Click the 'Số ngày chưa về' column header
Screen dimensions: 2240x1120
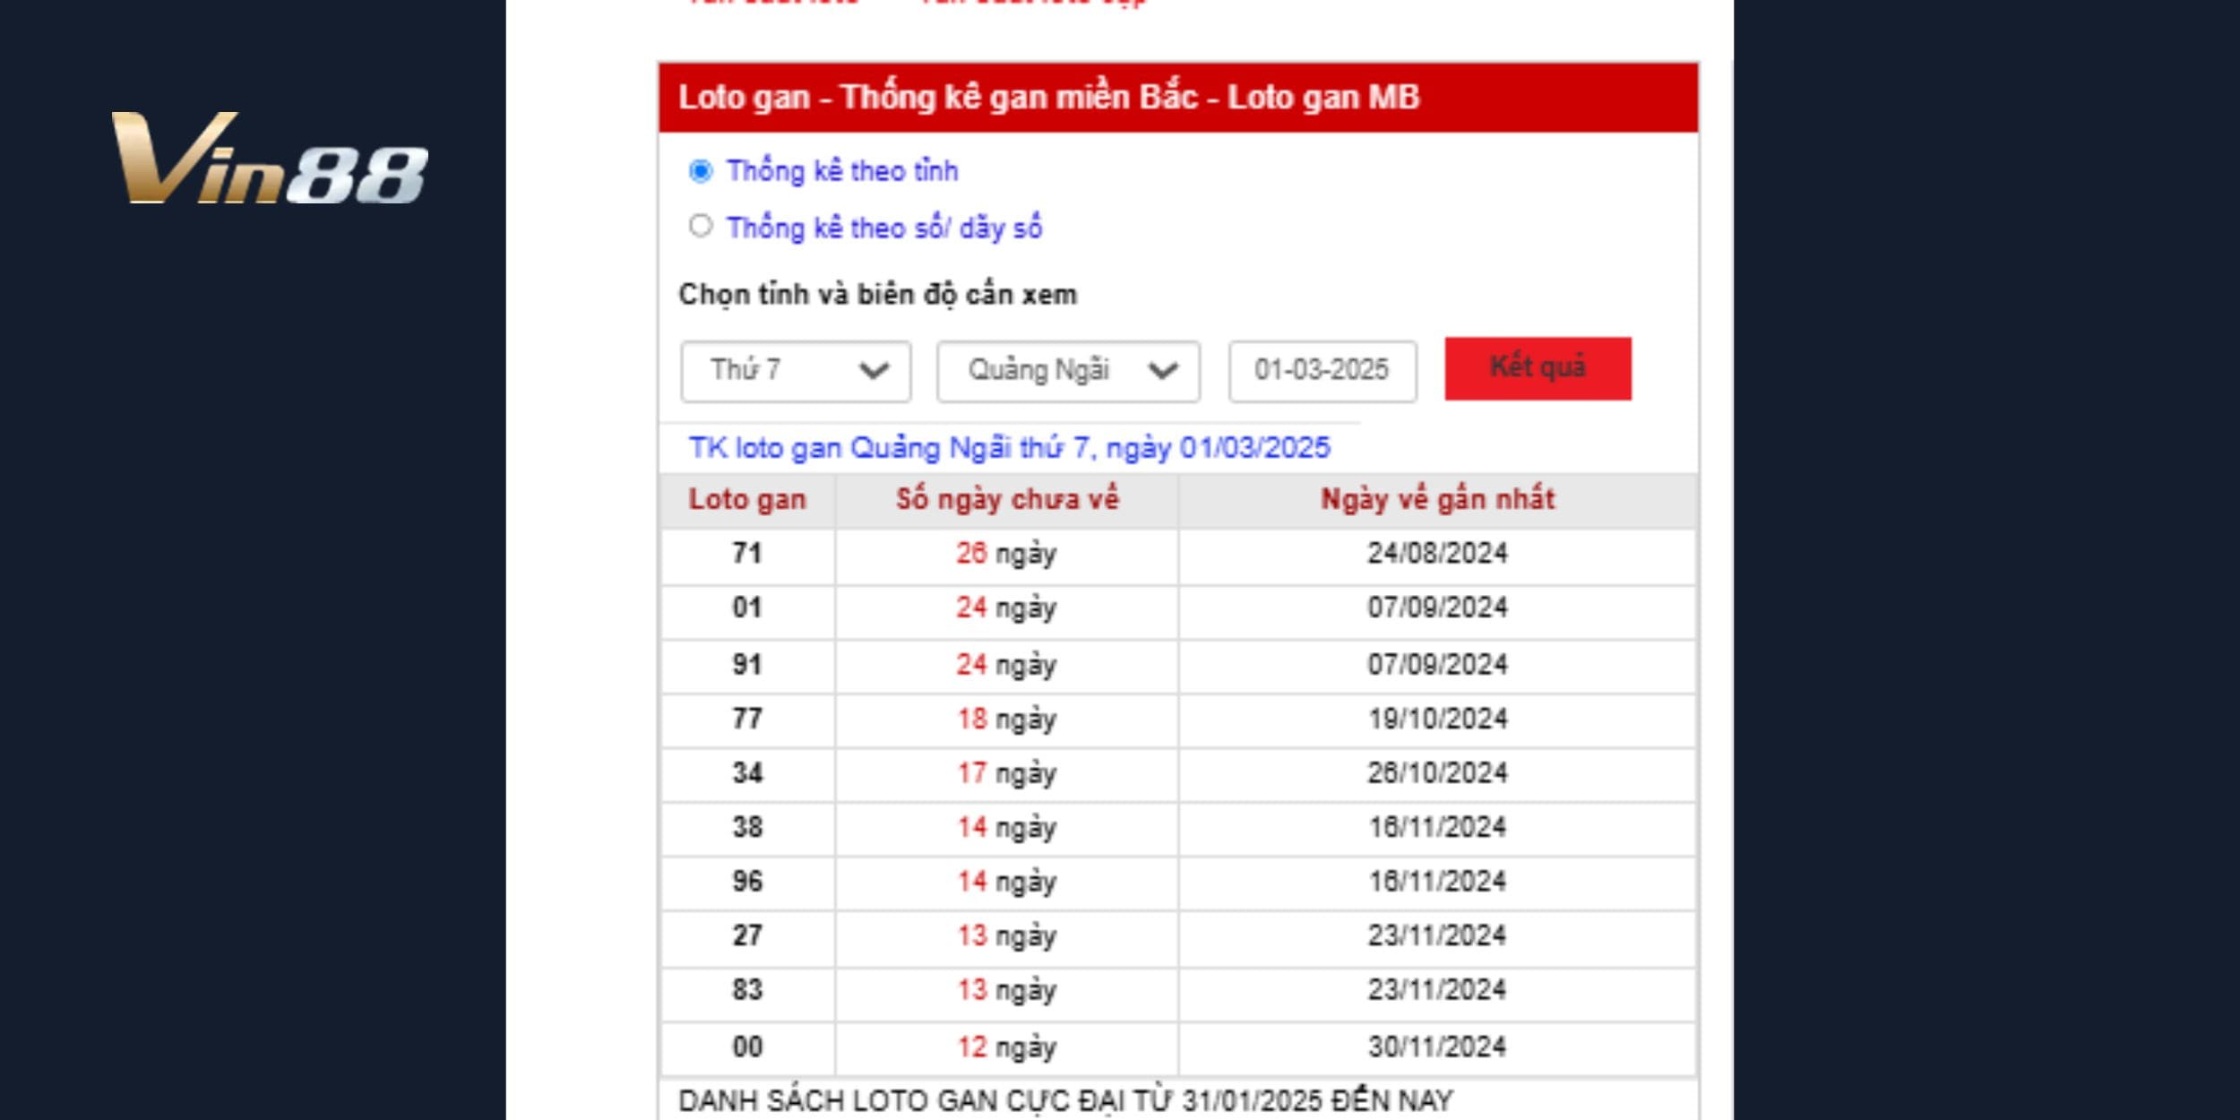[x=1007, y=500]
